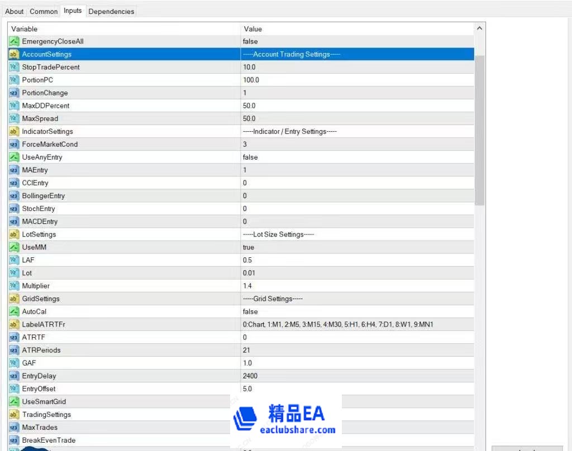Click the AccountSettings string type icon

click(x=14, y=54)
